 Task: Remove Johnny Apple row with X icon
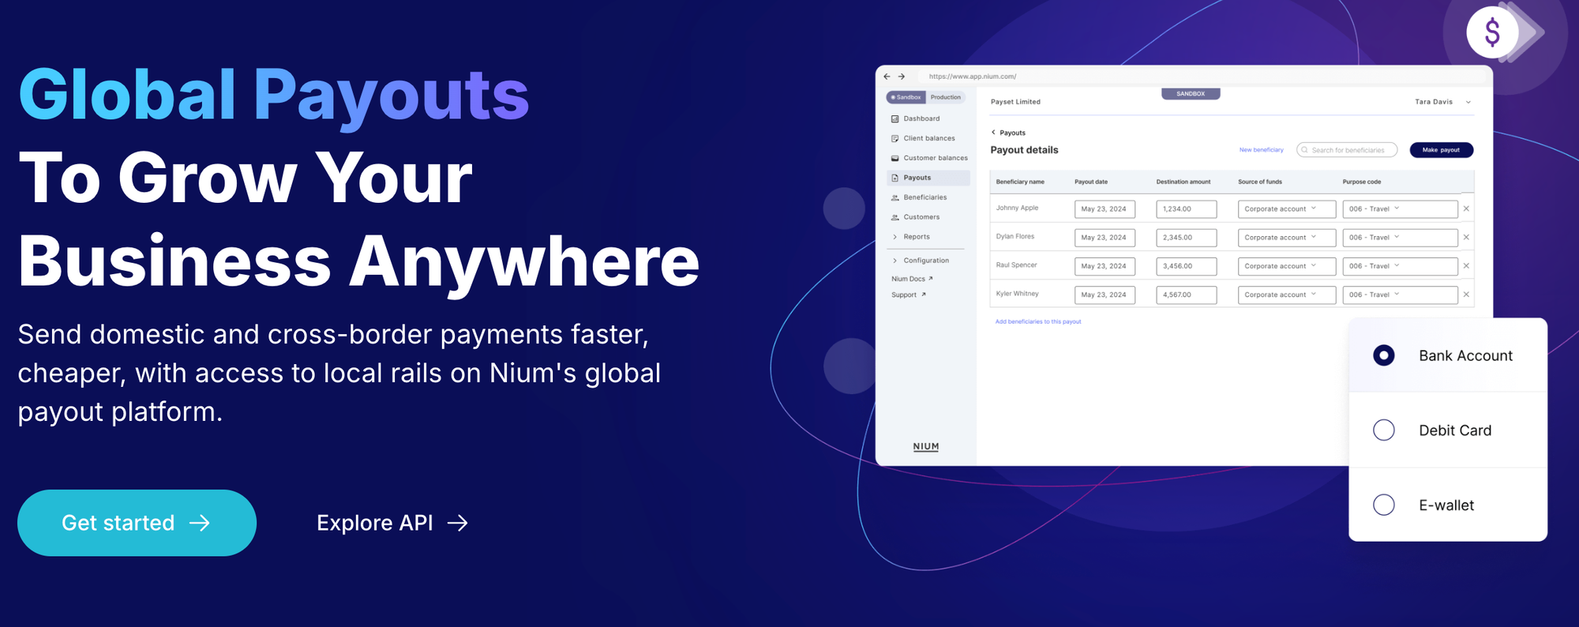click(1466, 209)
